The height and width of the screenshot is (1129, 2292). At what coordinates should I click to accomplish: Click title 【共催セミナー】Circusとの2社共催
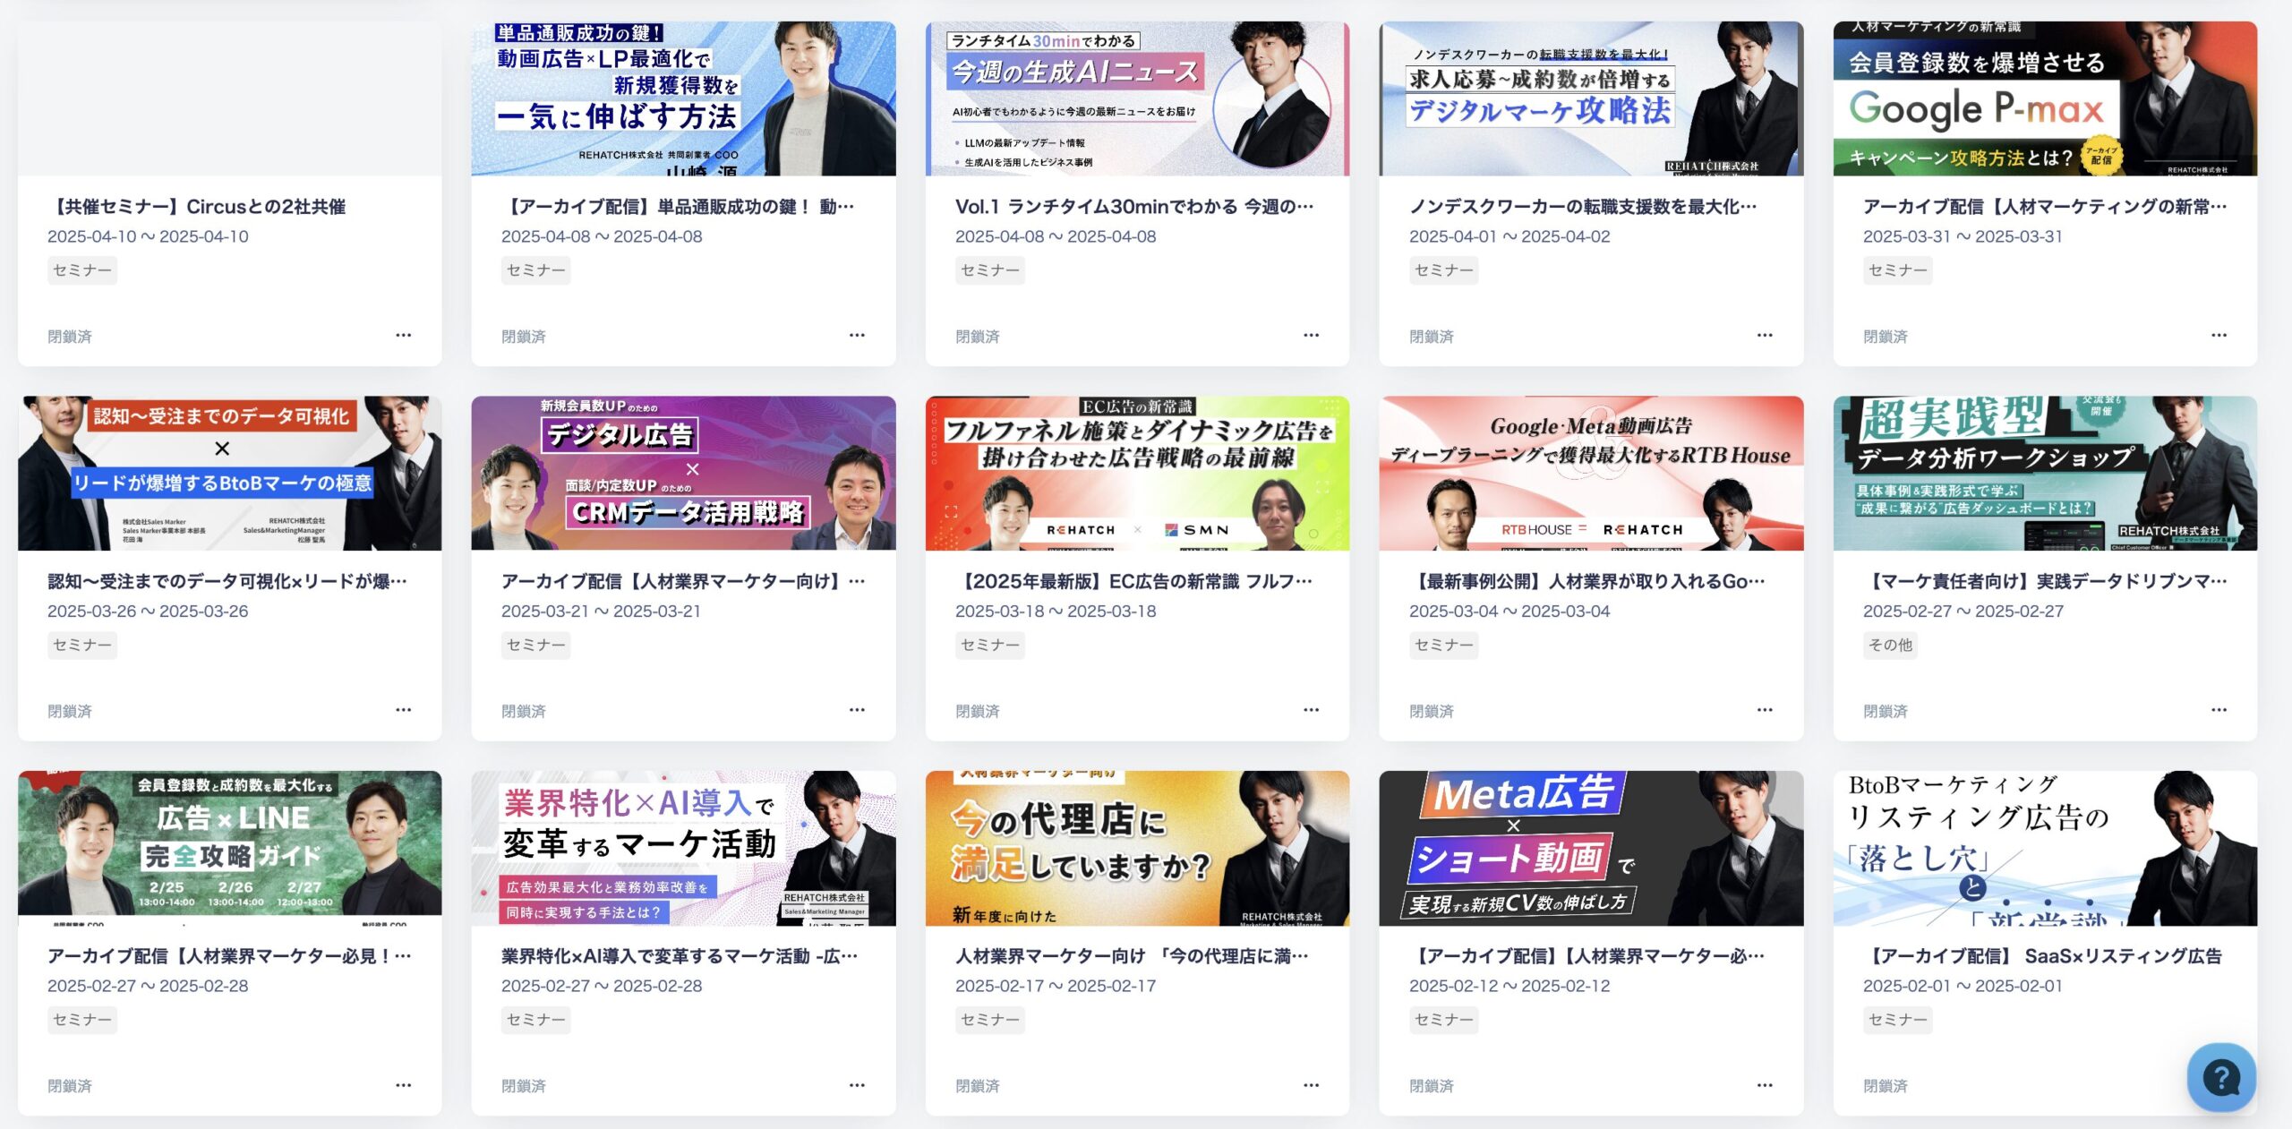point(197,207)
